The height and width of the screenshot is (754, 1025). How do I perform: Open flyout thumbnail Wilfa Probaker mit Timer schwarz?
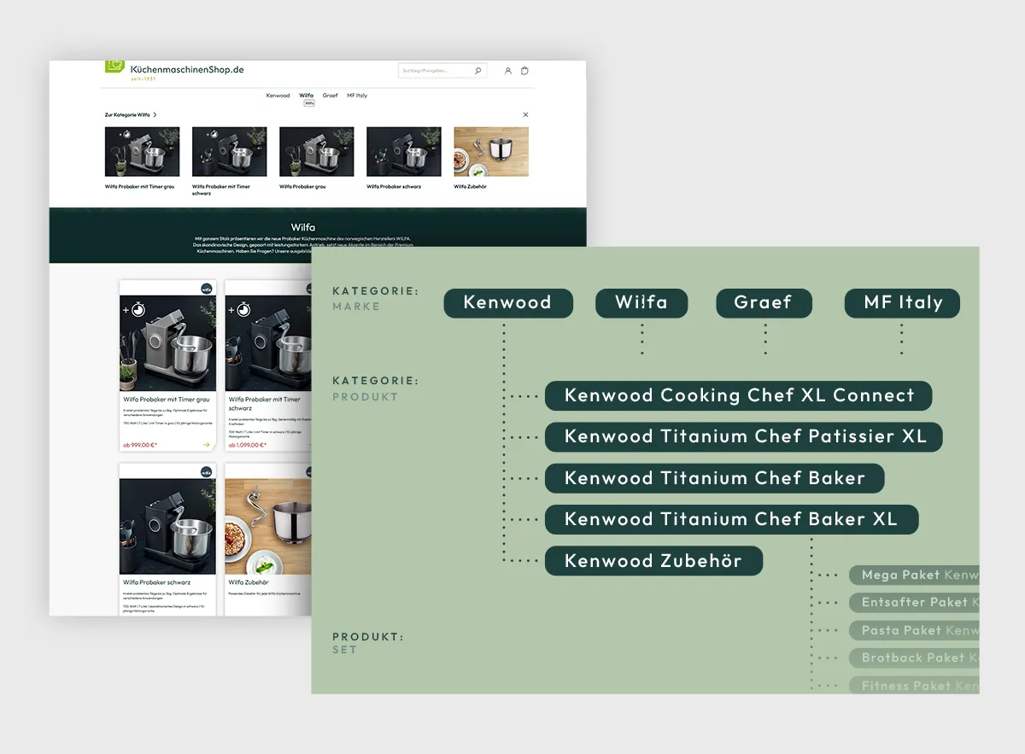(x=230, y=152)
